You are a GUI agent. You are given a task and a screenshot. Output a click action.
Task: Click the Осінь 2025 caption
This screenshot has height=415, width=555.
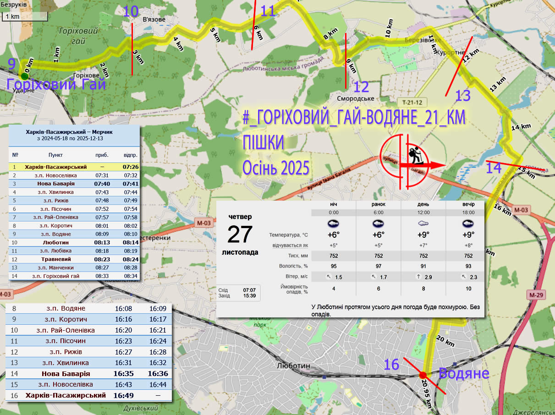tap(276, 169)
